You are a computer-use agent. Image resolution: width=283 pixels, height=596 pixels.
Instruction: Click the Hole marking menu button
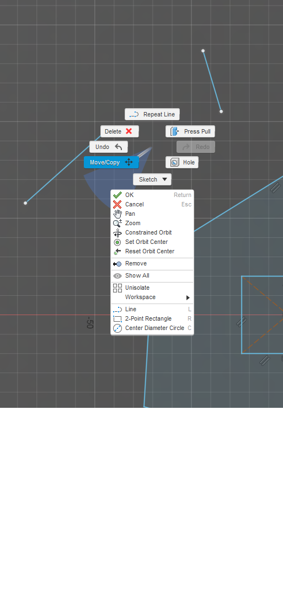pyautogui.click(x=182, y=162)
